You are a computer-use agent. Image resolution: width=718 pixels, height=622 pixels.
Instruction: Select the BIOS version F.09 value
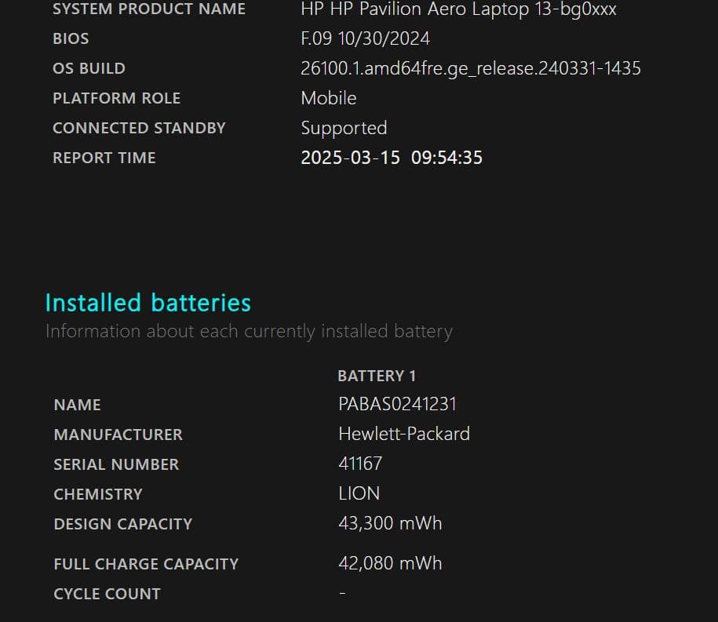(x=365, y=38)
